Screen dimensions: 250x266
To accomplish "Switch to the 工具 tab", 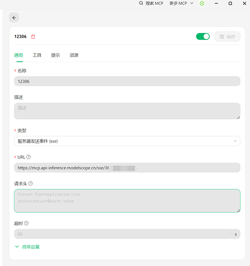I will pyautogui.click(x=37, y=55).
